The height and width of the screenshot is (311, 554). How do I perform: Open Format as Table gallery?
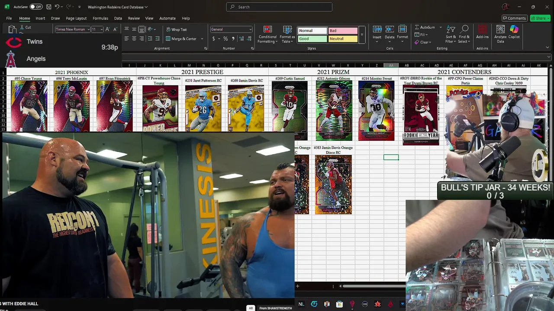(x=287, y=34)
